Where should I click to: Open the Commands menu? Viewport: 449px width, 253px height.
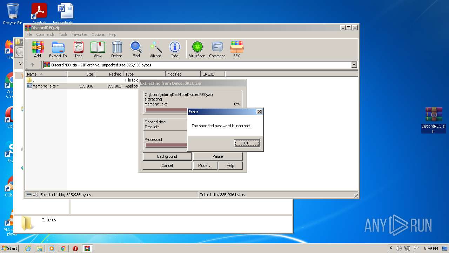[45, 34]
